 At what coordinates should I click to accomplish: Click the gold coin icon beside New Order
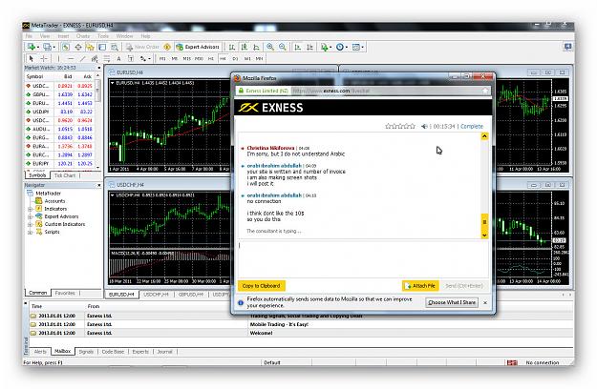(167, 47)
